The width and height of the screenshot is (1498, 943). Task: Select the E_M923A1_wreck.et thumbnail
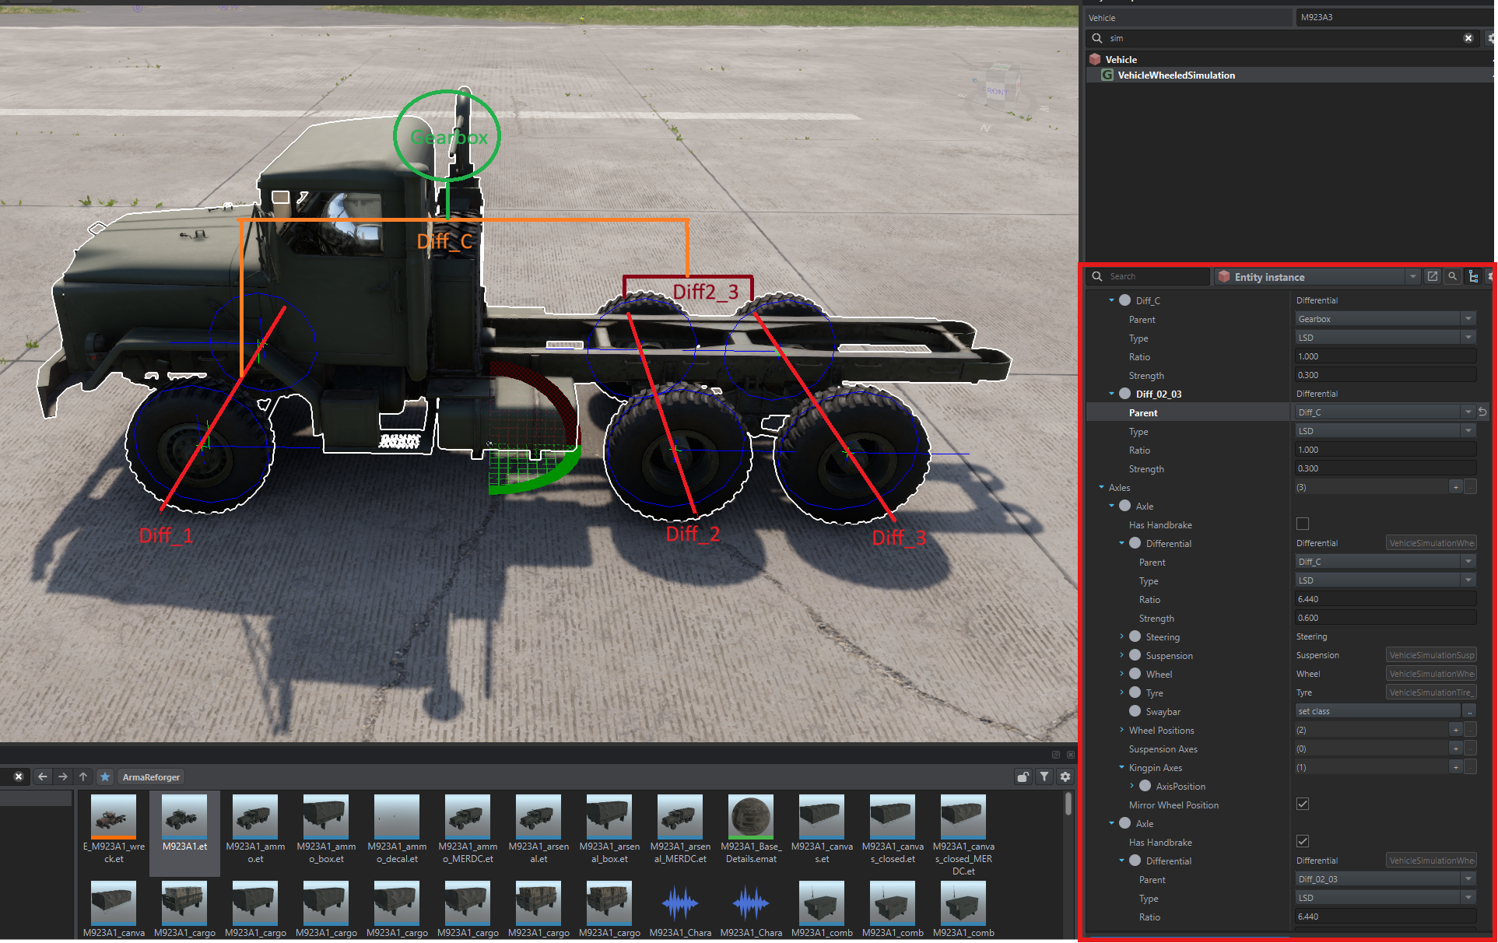(x=114, y=829)
